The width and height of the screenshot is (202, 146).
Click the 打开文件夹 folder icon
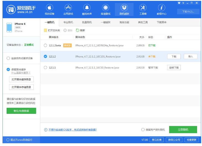click(46, 30)
